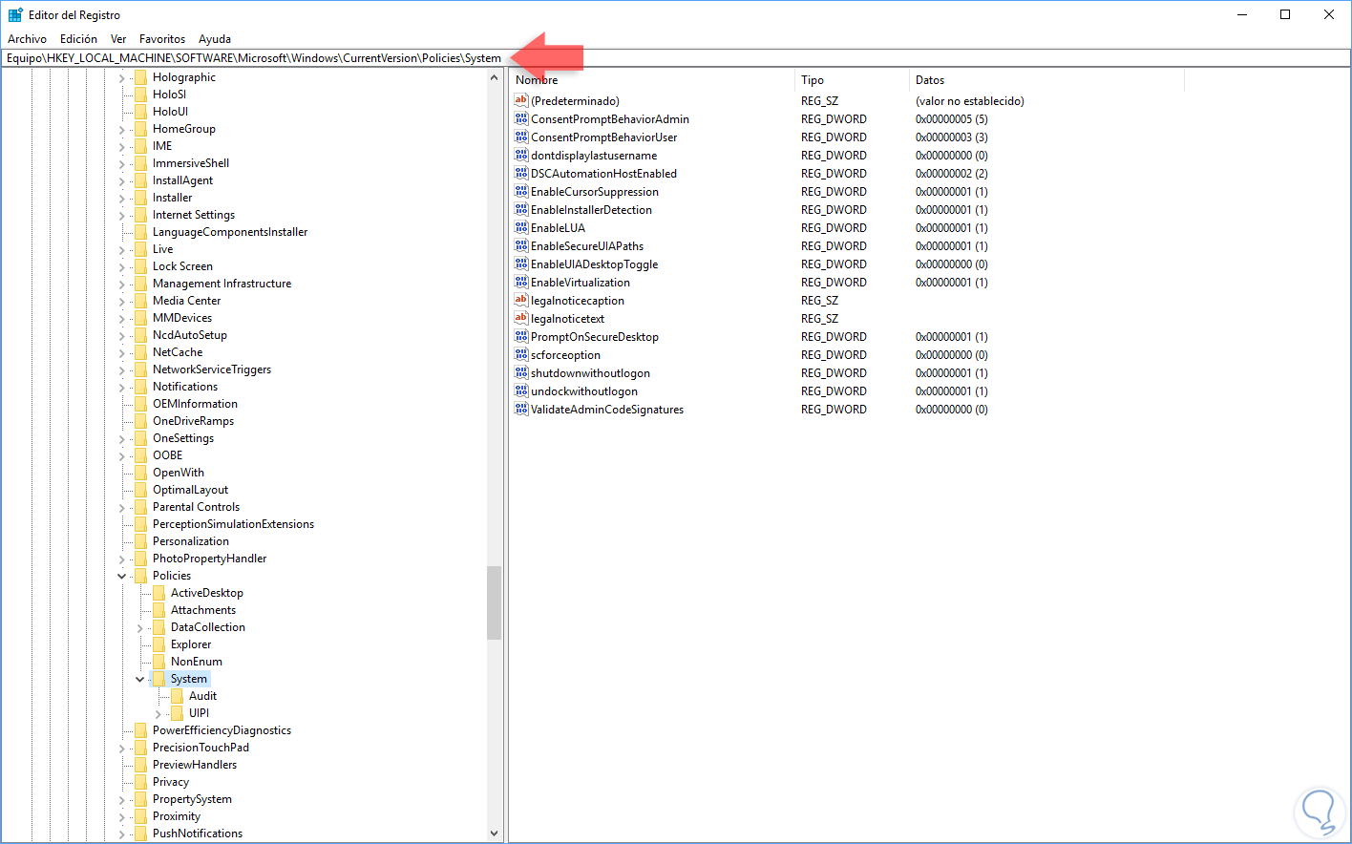The height and width of the screenshot is (844, 1352).
Task: Sort values by the Datos column header
Action: point(1046,80)
